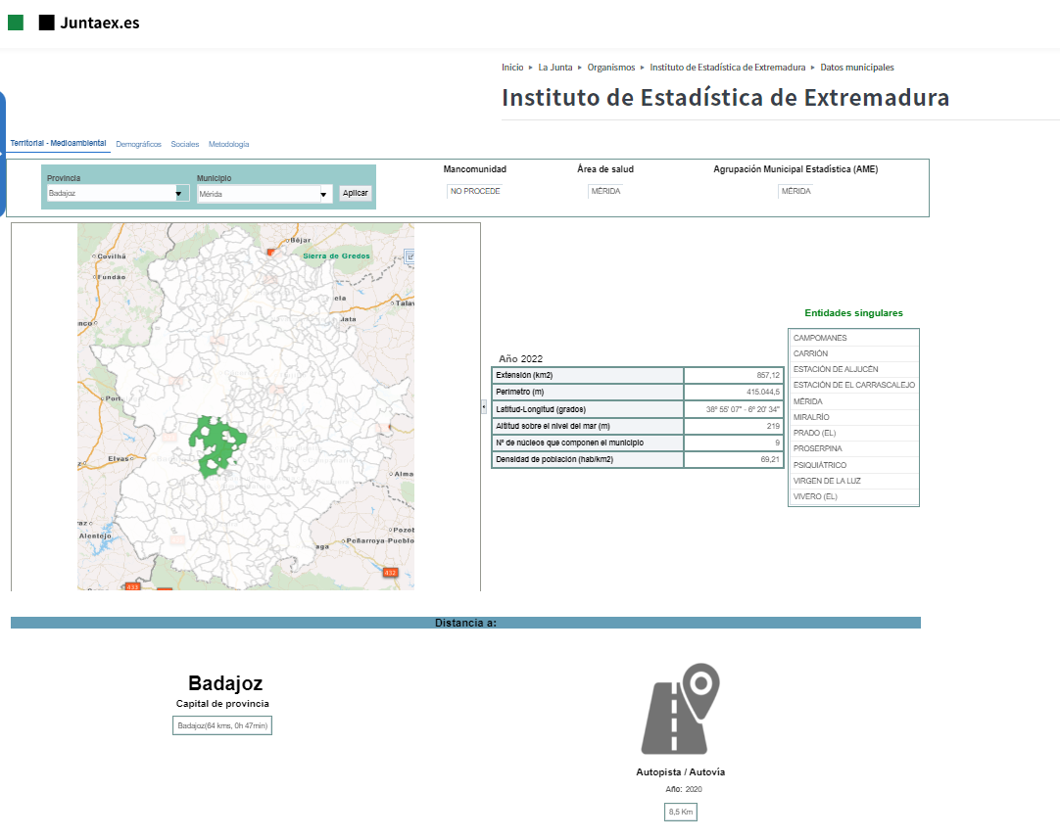
Task: Open the Provincia dropdown showing Badajoz
Action: (118, 194)
